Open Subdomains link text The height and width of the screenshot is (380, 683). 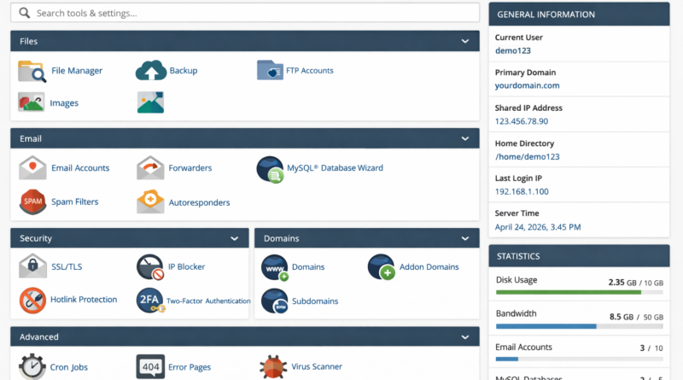click(315, 301)
